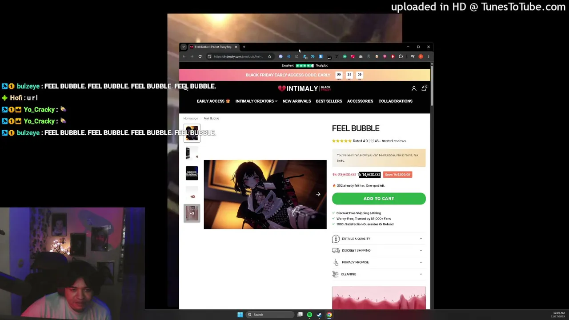Open Chrome from the taskbar
Viewport: 569px width, 320px height.
(x=329, y=315)
